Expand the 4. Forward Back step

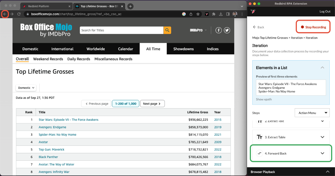[x=322, y=153]
